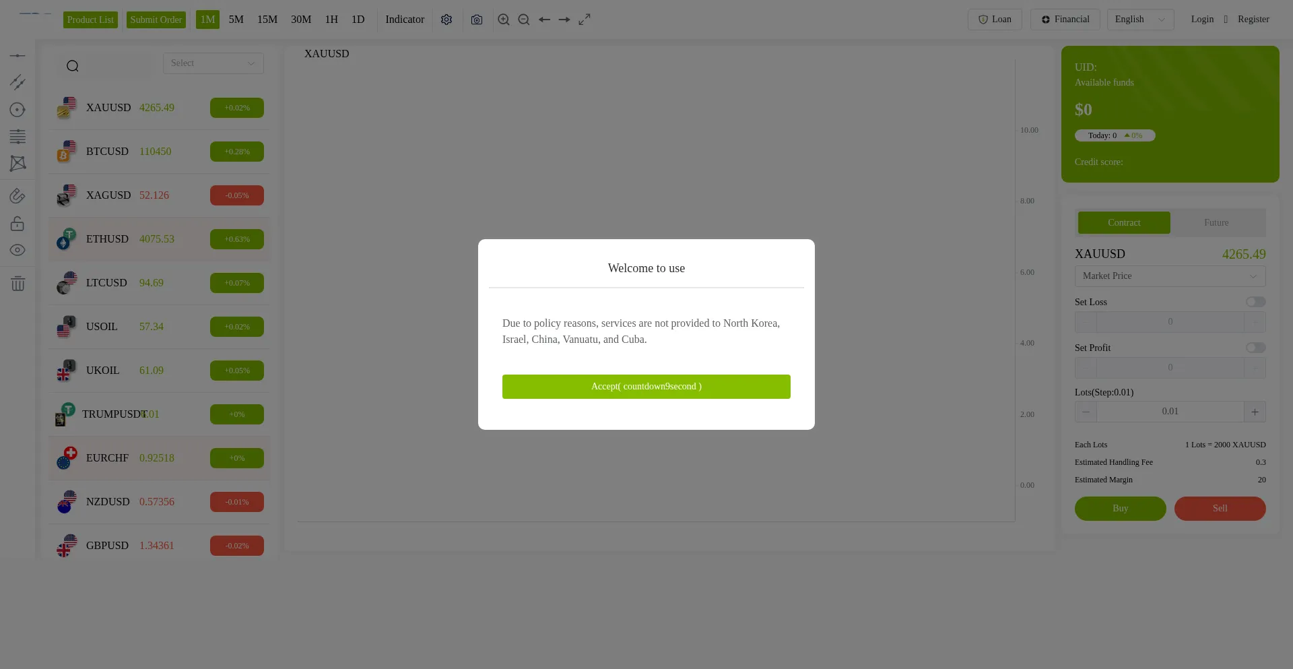Select the trash delete drawings icon
This screenshot has width=1293, height=669.
(18, 284)
